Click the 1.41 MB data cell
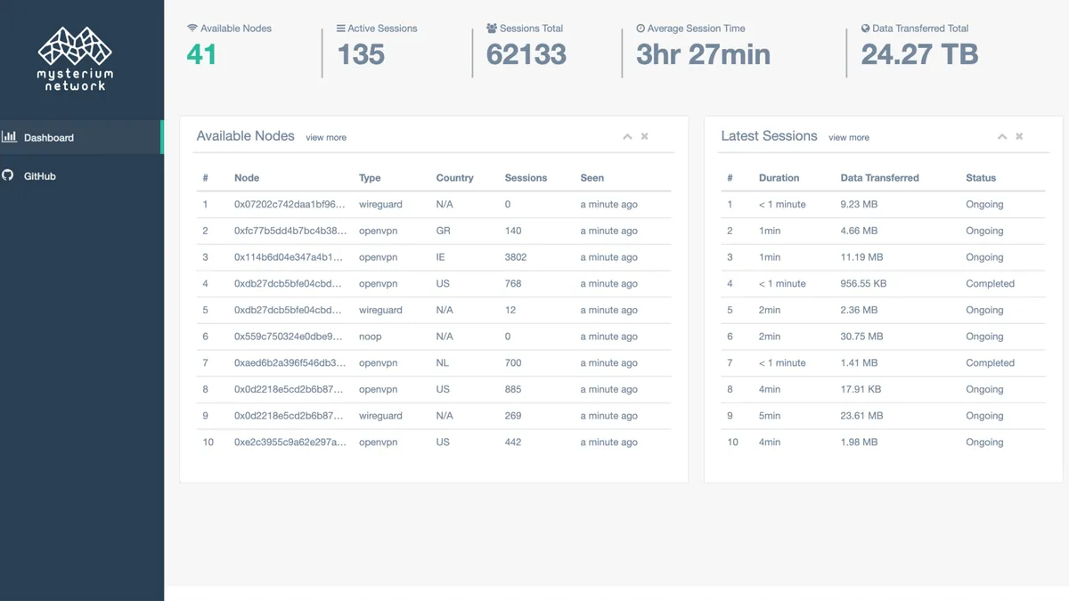 (859, 363)
